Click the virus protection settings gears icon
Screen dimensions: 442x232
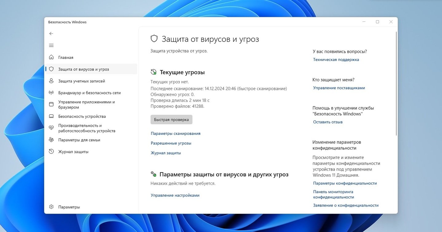[x=154, y=174]
